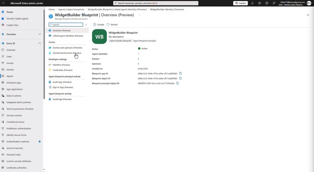
Task: Open the app launcher waffle icon
Action: pos(3,3)
